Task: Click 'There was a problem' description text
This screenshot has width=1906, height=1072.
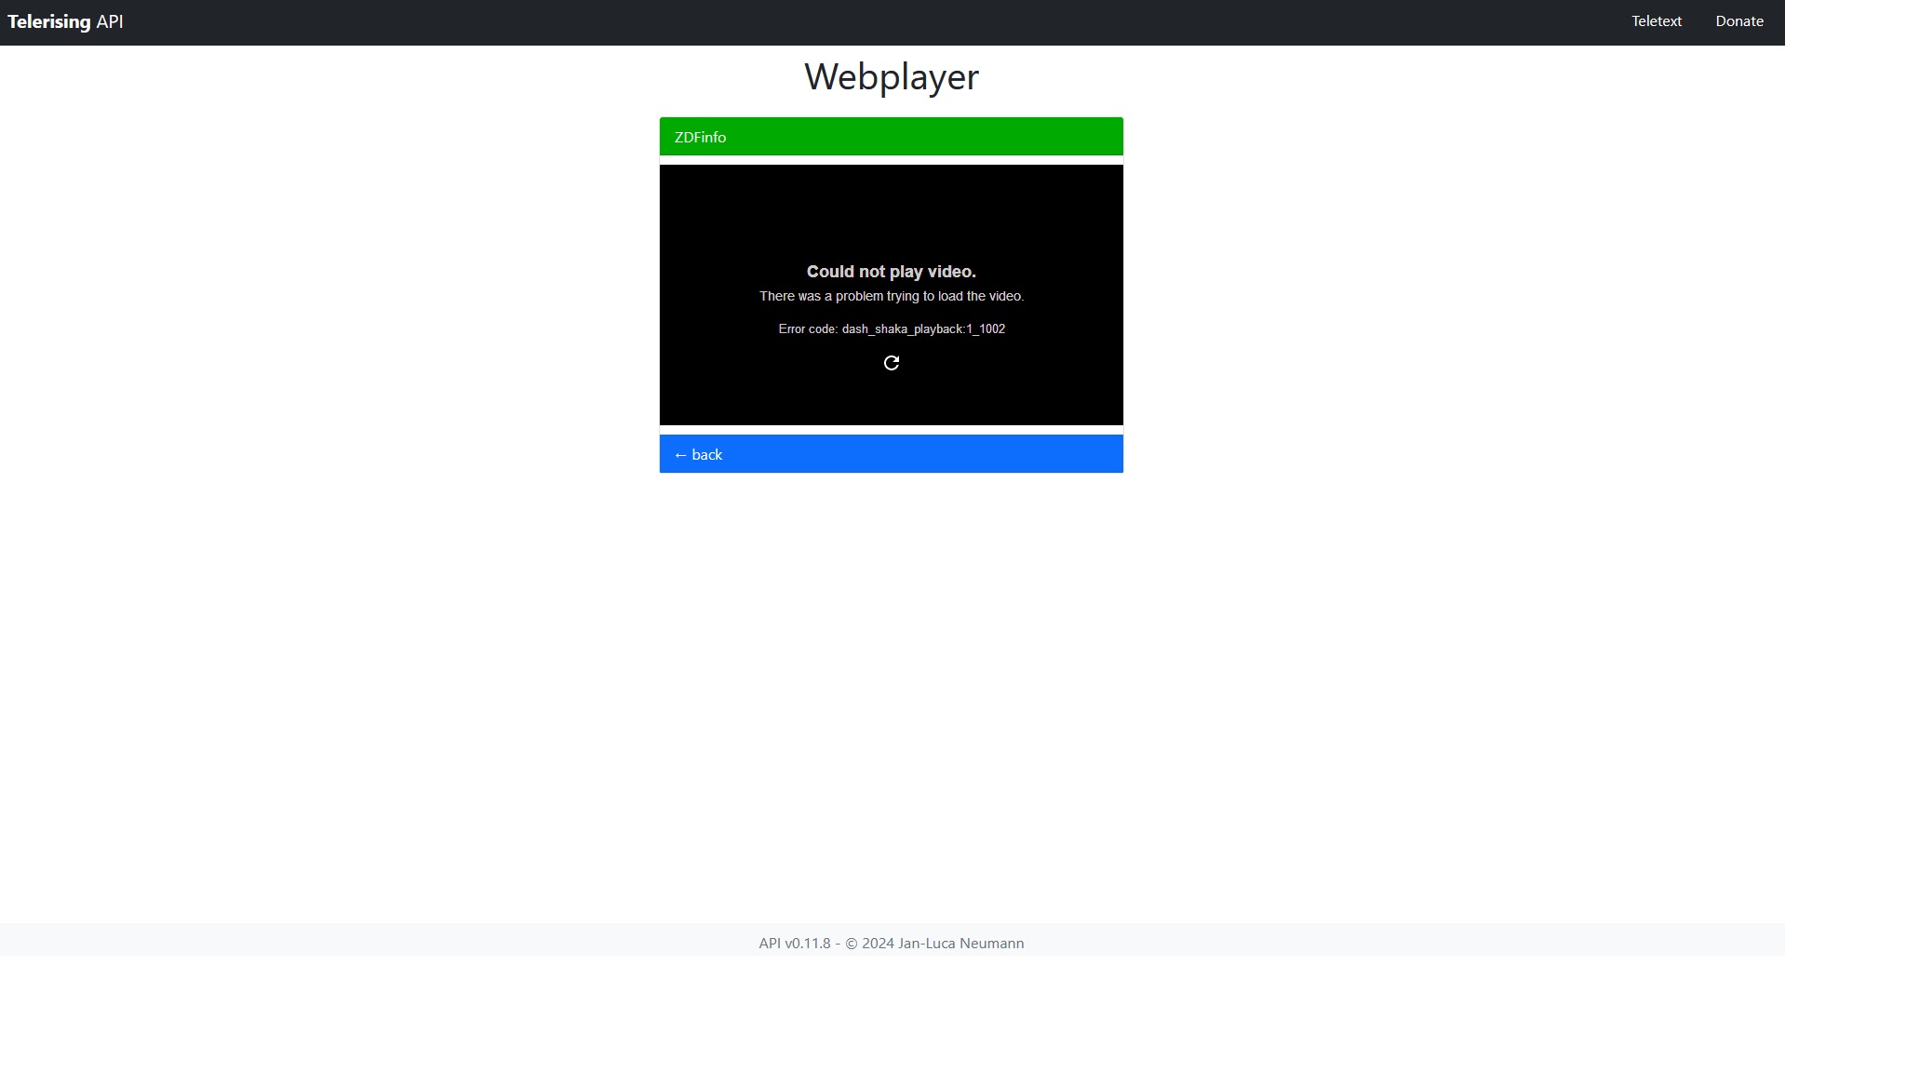Action: click(891, 296)
